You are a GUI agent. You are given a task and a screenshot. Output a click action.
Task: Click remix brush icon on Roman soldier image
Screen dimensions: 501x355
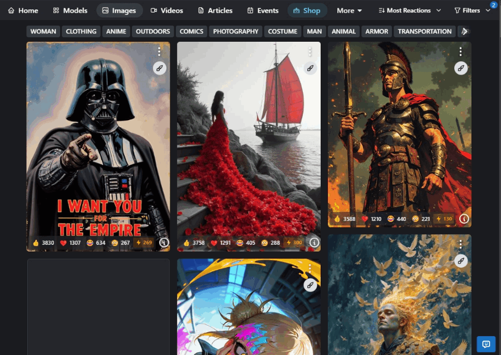click(461, 68)
